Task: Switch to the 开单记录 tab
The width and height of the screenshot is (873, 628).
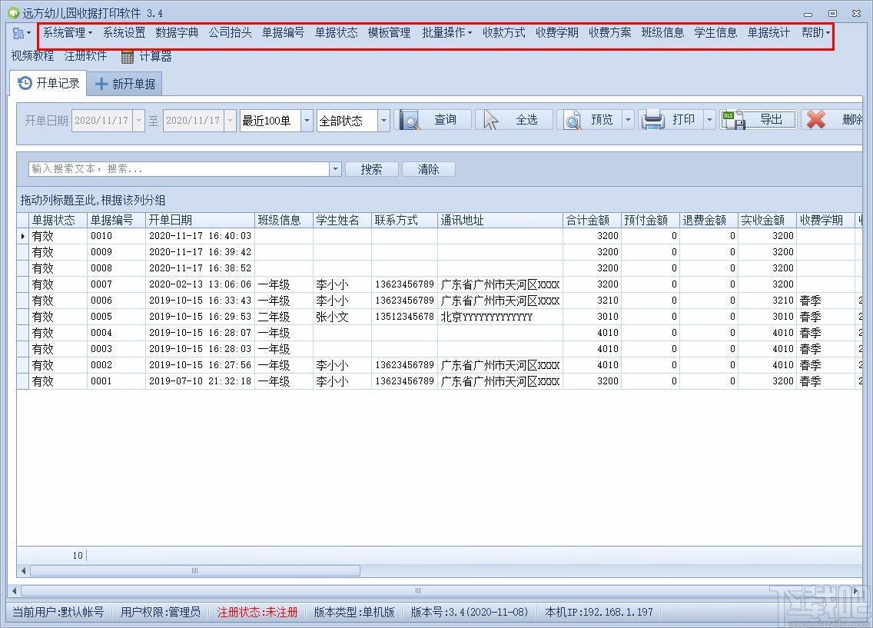Action: pyautogui.click(x=48, y=83)
